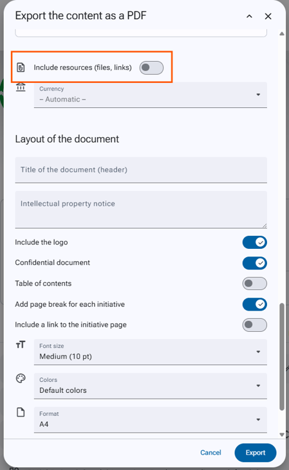Image resolution: width=289 pixels, height=470 pixels.
Task: Enable Include a link to initiative page
Action: point(254,325)
